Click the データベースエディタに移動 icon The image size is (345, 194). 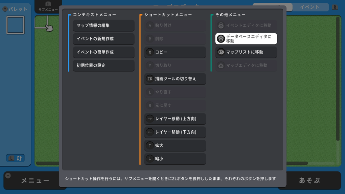click(221, 39)
